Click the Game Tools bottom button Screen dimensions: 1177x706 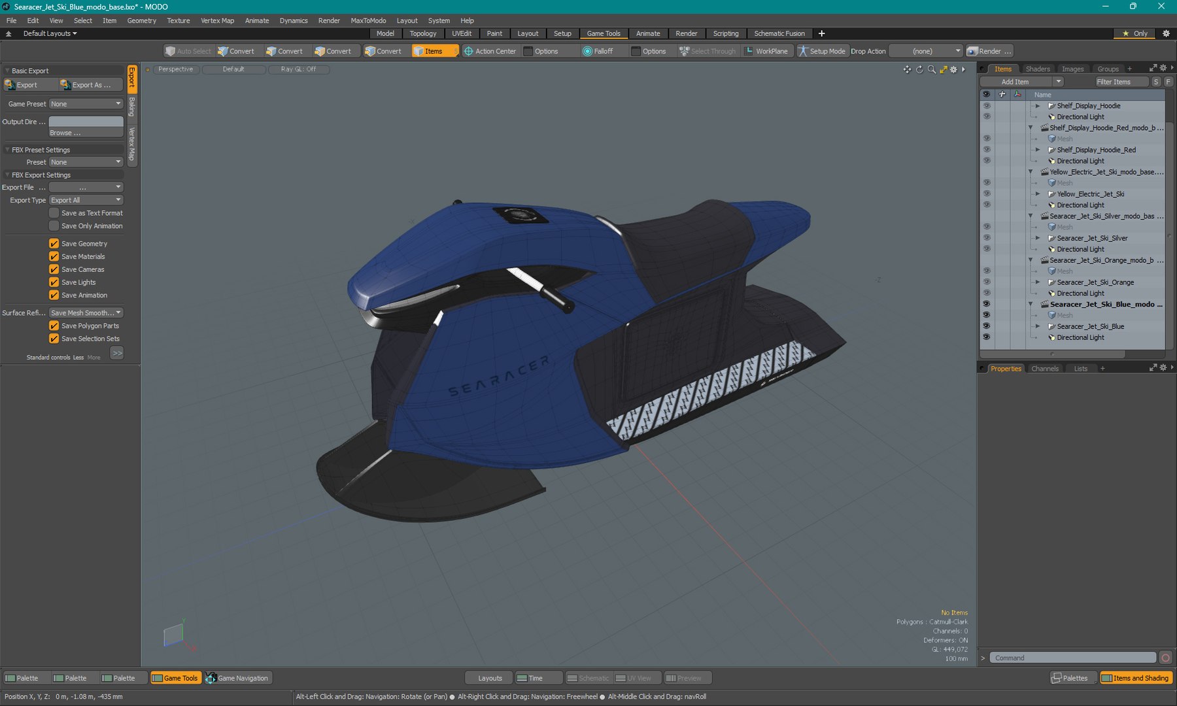175,678
